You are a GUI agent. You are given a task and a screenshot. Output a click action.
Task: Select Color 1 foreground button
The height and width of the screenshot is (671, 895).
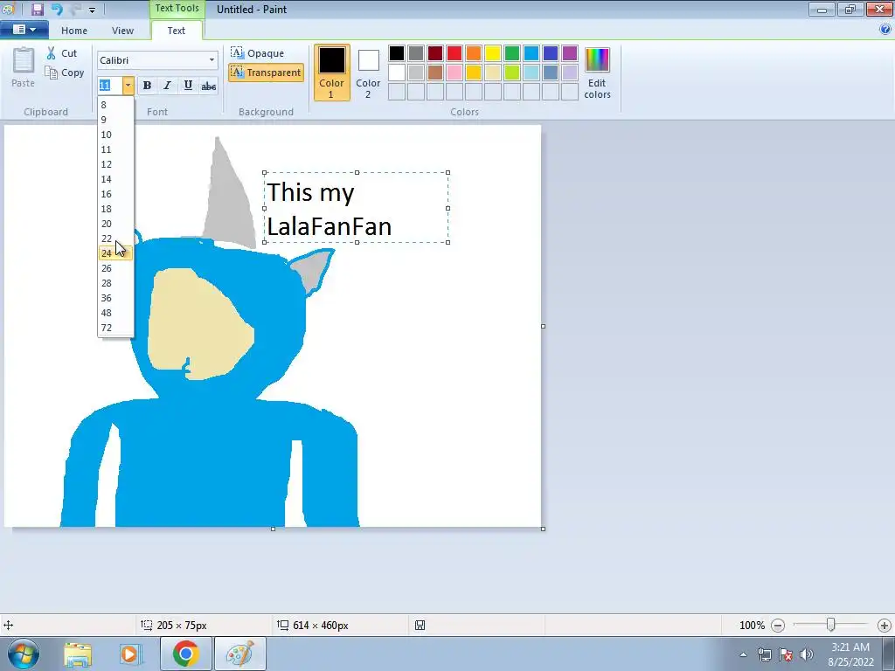click(x=331, y=73)
